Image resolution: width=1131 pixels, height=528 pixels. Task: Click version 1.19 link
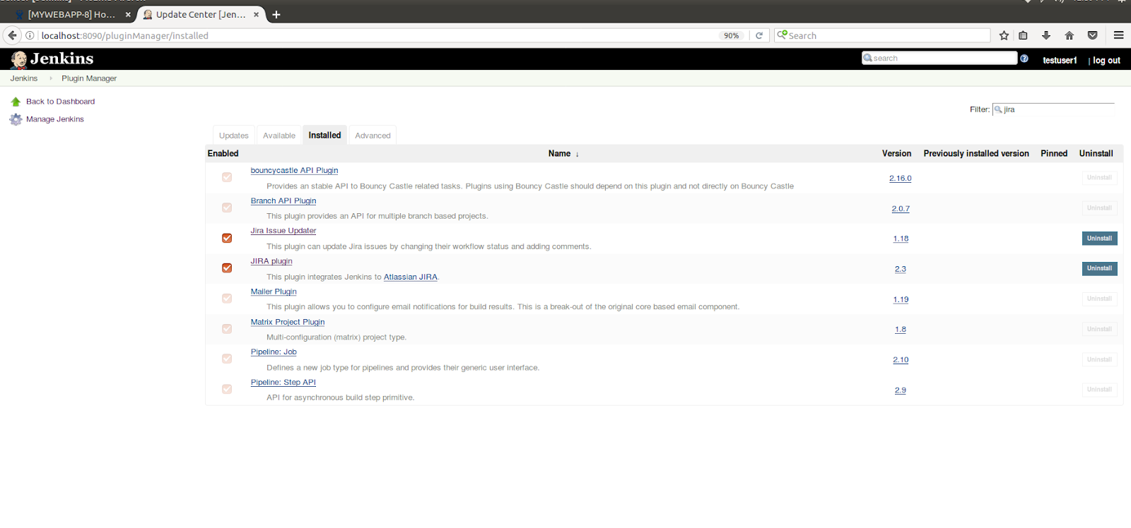[x=901, y=299]
